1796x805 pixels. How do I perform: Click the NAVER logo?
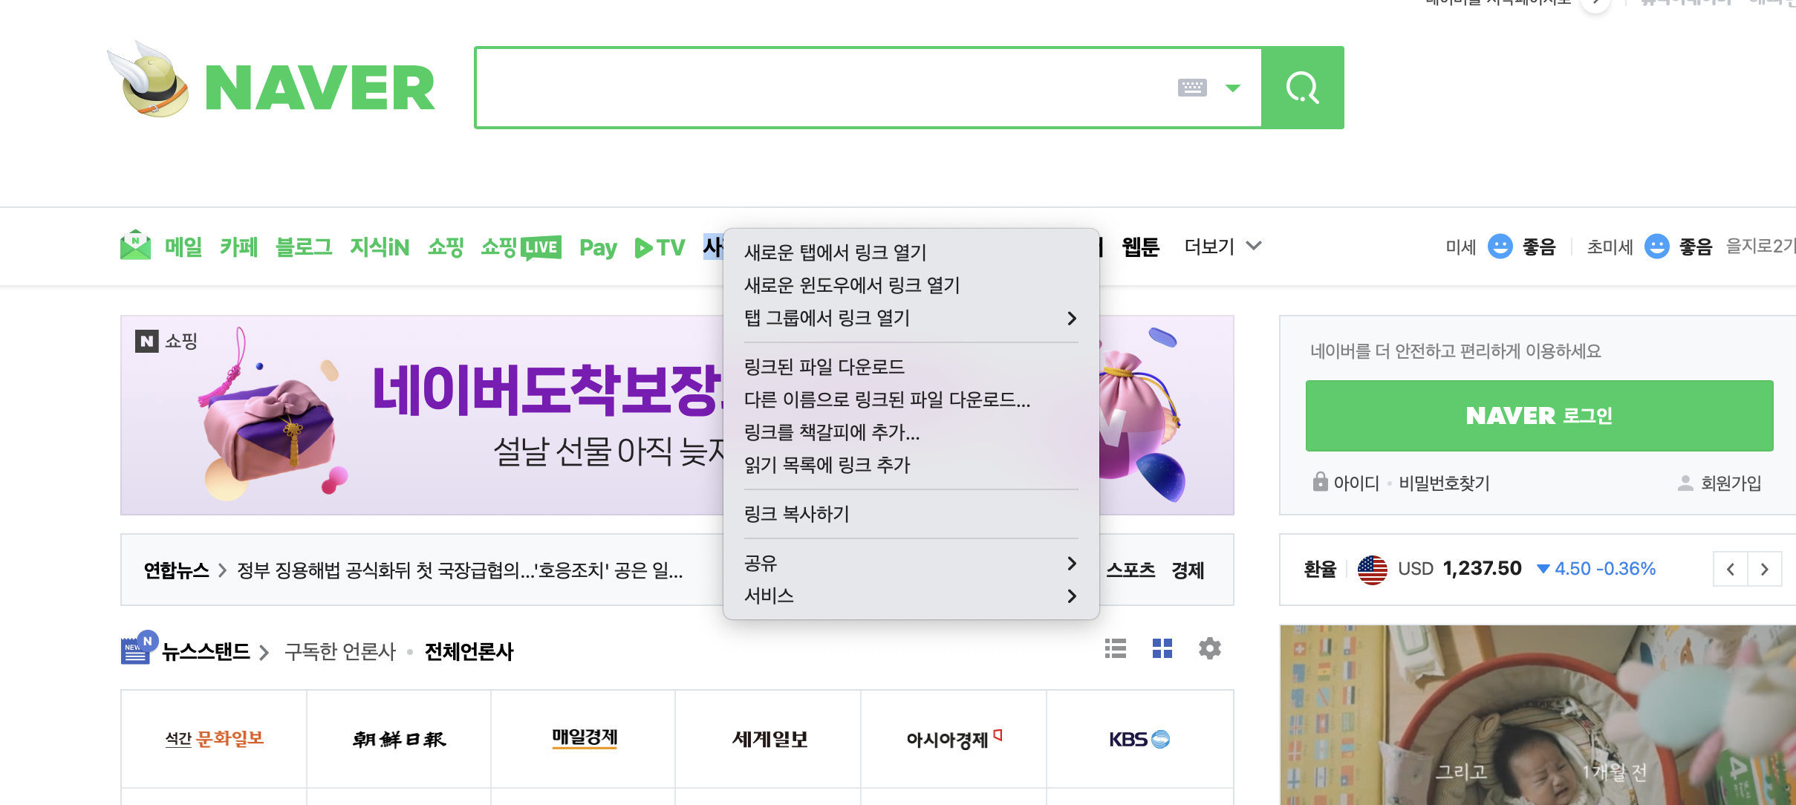[x=319, y=88]
